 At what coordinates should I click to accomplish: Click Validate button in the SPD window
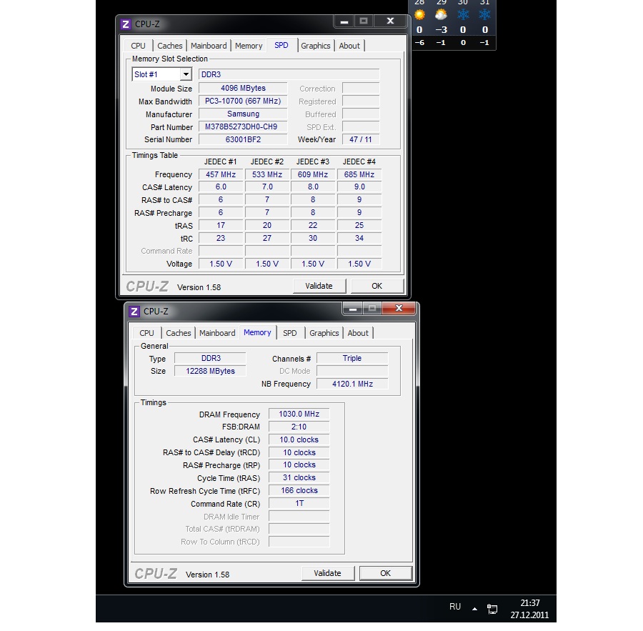319,286
